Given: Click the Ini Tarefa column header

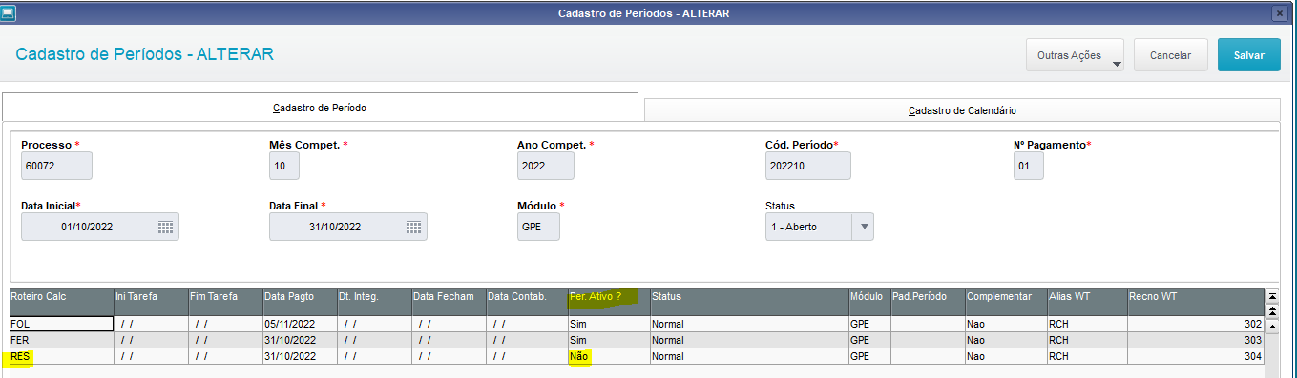Looking at the screenshot, I should 151,302.
